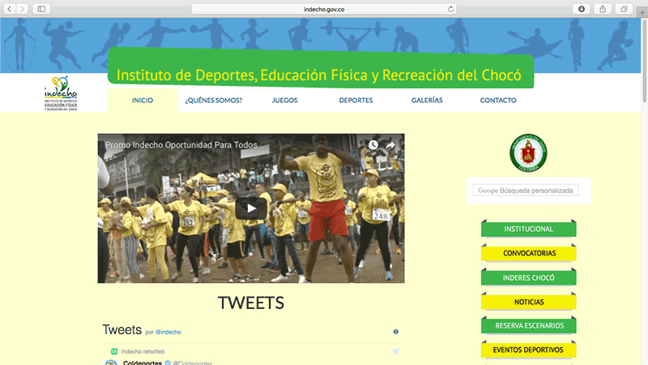Open the INDERES CHOCÓ sidebar button

click(529, 277)
